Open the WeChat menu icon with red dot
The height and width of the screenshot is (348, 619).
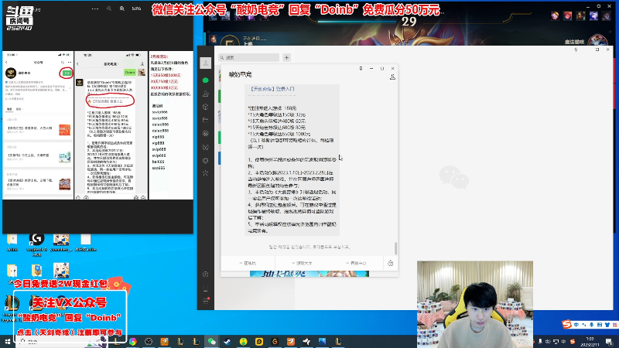point(206,301)
